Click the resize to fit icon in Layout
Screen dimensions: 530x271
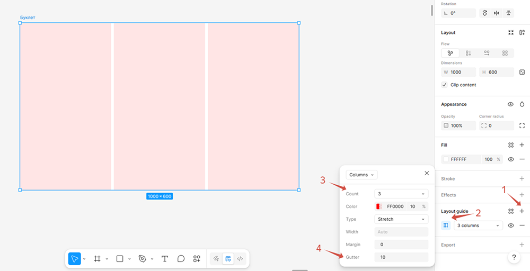click(x=511, y=32)
